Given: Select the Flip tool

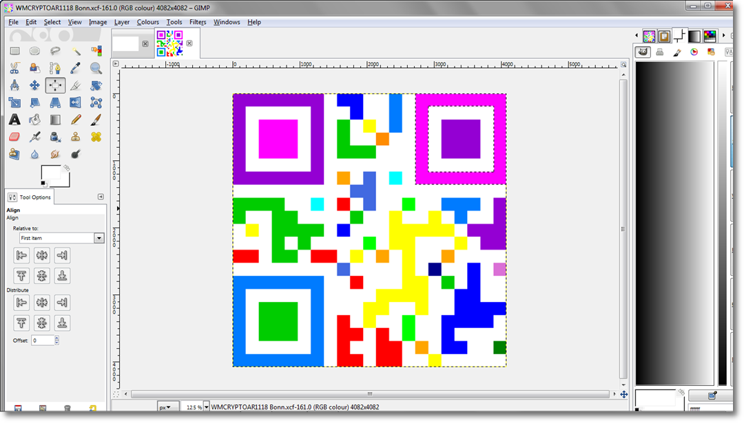Looking at the screenshot, I should [x=76, y=102].
